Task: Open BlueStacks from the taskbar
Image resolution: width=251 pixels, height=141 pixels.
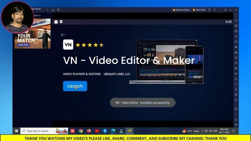Action: pos(129,131)
